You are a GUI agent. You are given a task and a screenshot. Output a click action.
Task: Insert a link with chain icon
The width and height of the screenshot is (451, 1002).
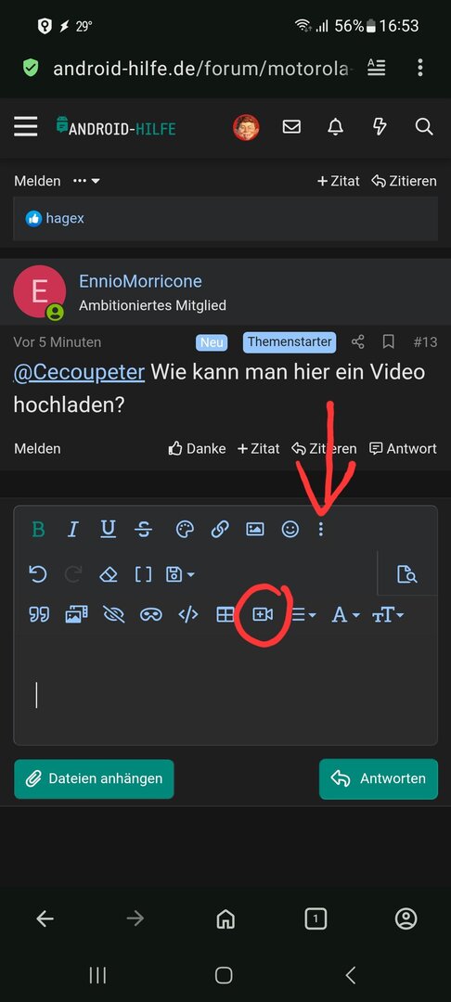[x=220, y=529]
